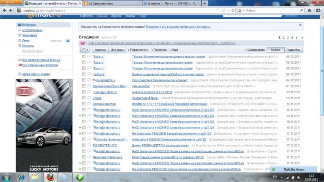This screenshot has height=182, width=324.
Task: Click the green round app icon in taskbar
Action: pyautogui.click(x=80, y=177)
